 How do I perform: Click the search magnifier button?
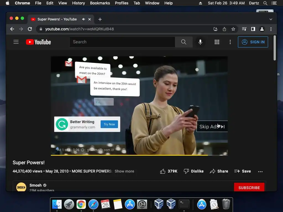pos(184,42)
